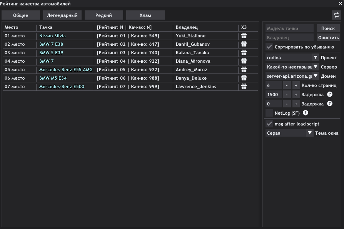Click owner Andrey_Moroz
Viewport: 344px width, 229px height.
pos(191,70)
